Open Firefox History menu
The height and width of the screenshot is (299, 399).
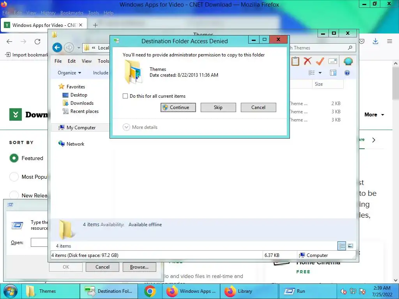pyautogui.click(x=48, y=13)
